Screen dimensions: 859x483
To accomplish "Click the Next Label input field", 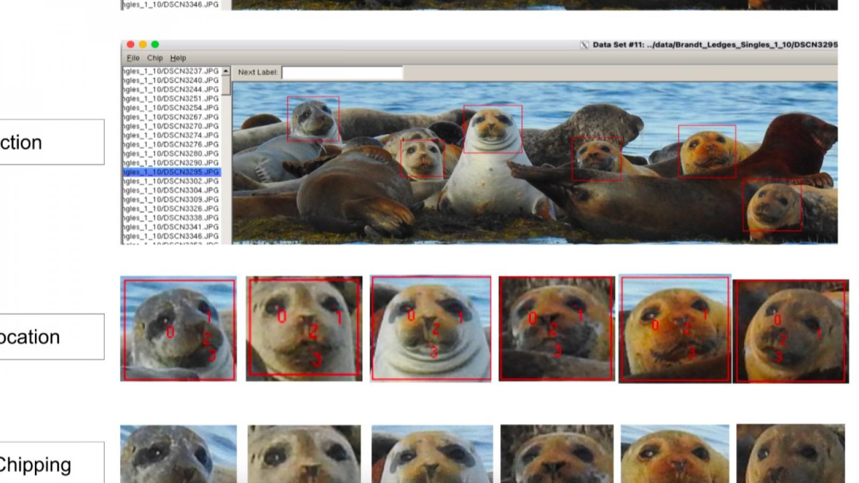I will 342,72.
